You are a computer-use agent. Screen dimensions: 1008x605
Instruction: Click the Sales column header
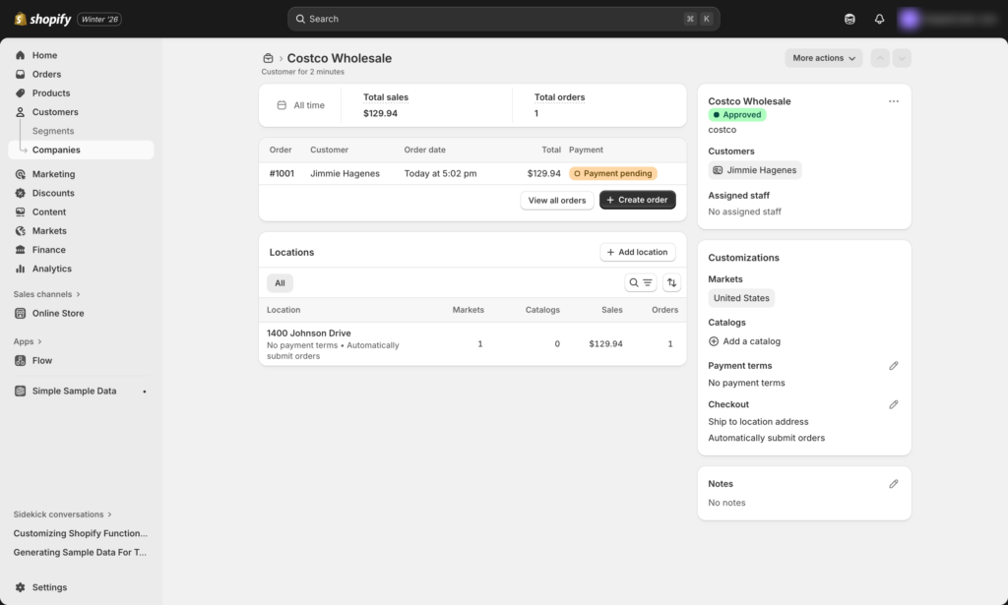tap(611, 310)
